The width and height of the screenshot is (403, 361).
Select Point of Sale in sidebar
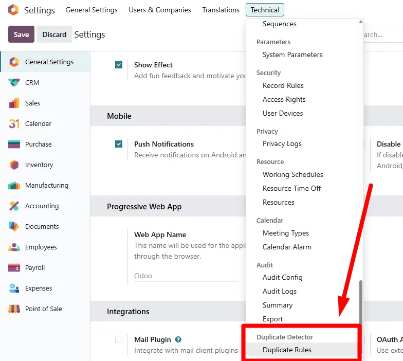tap(45, 309)
